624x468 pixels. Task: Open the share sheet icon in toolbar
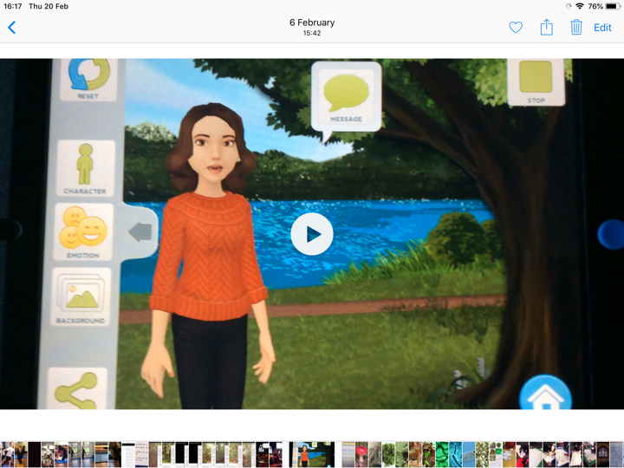click(546, 28)
